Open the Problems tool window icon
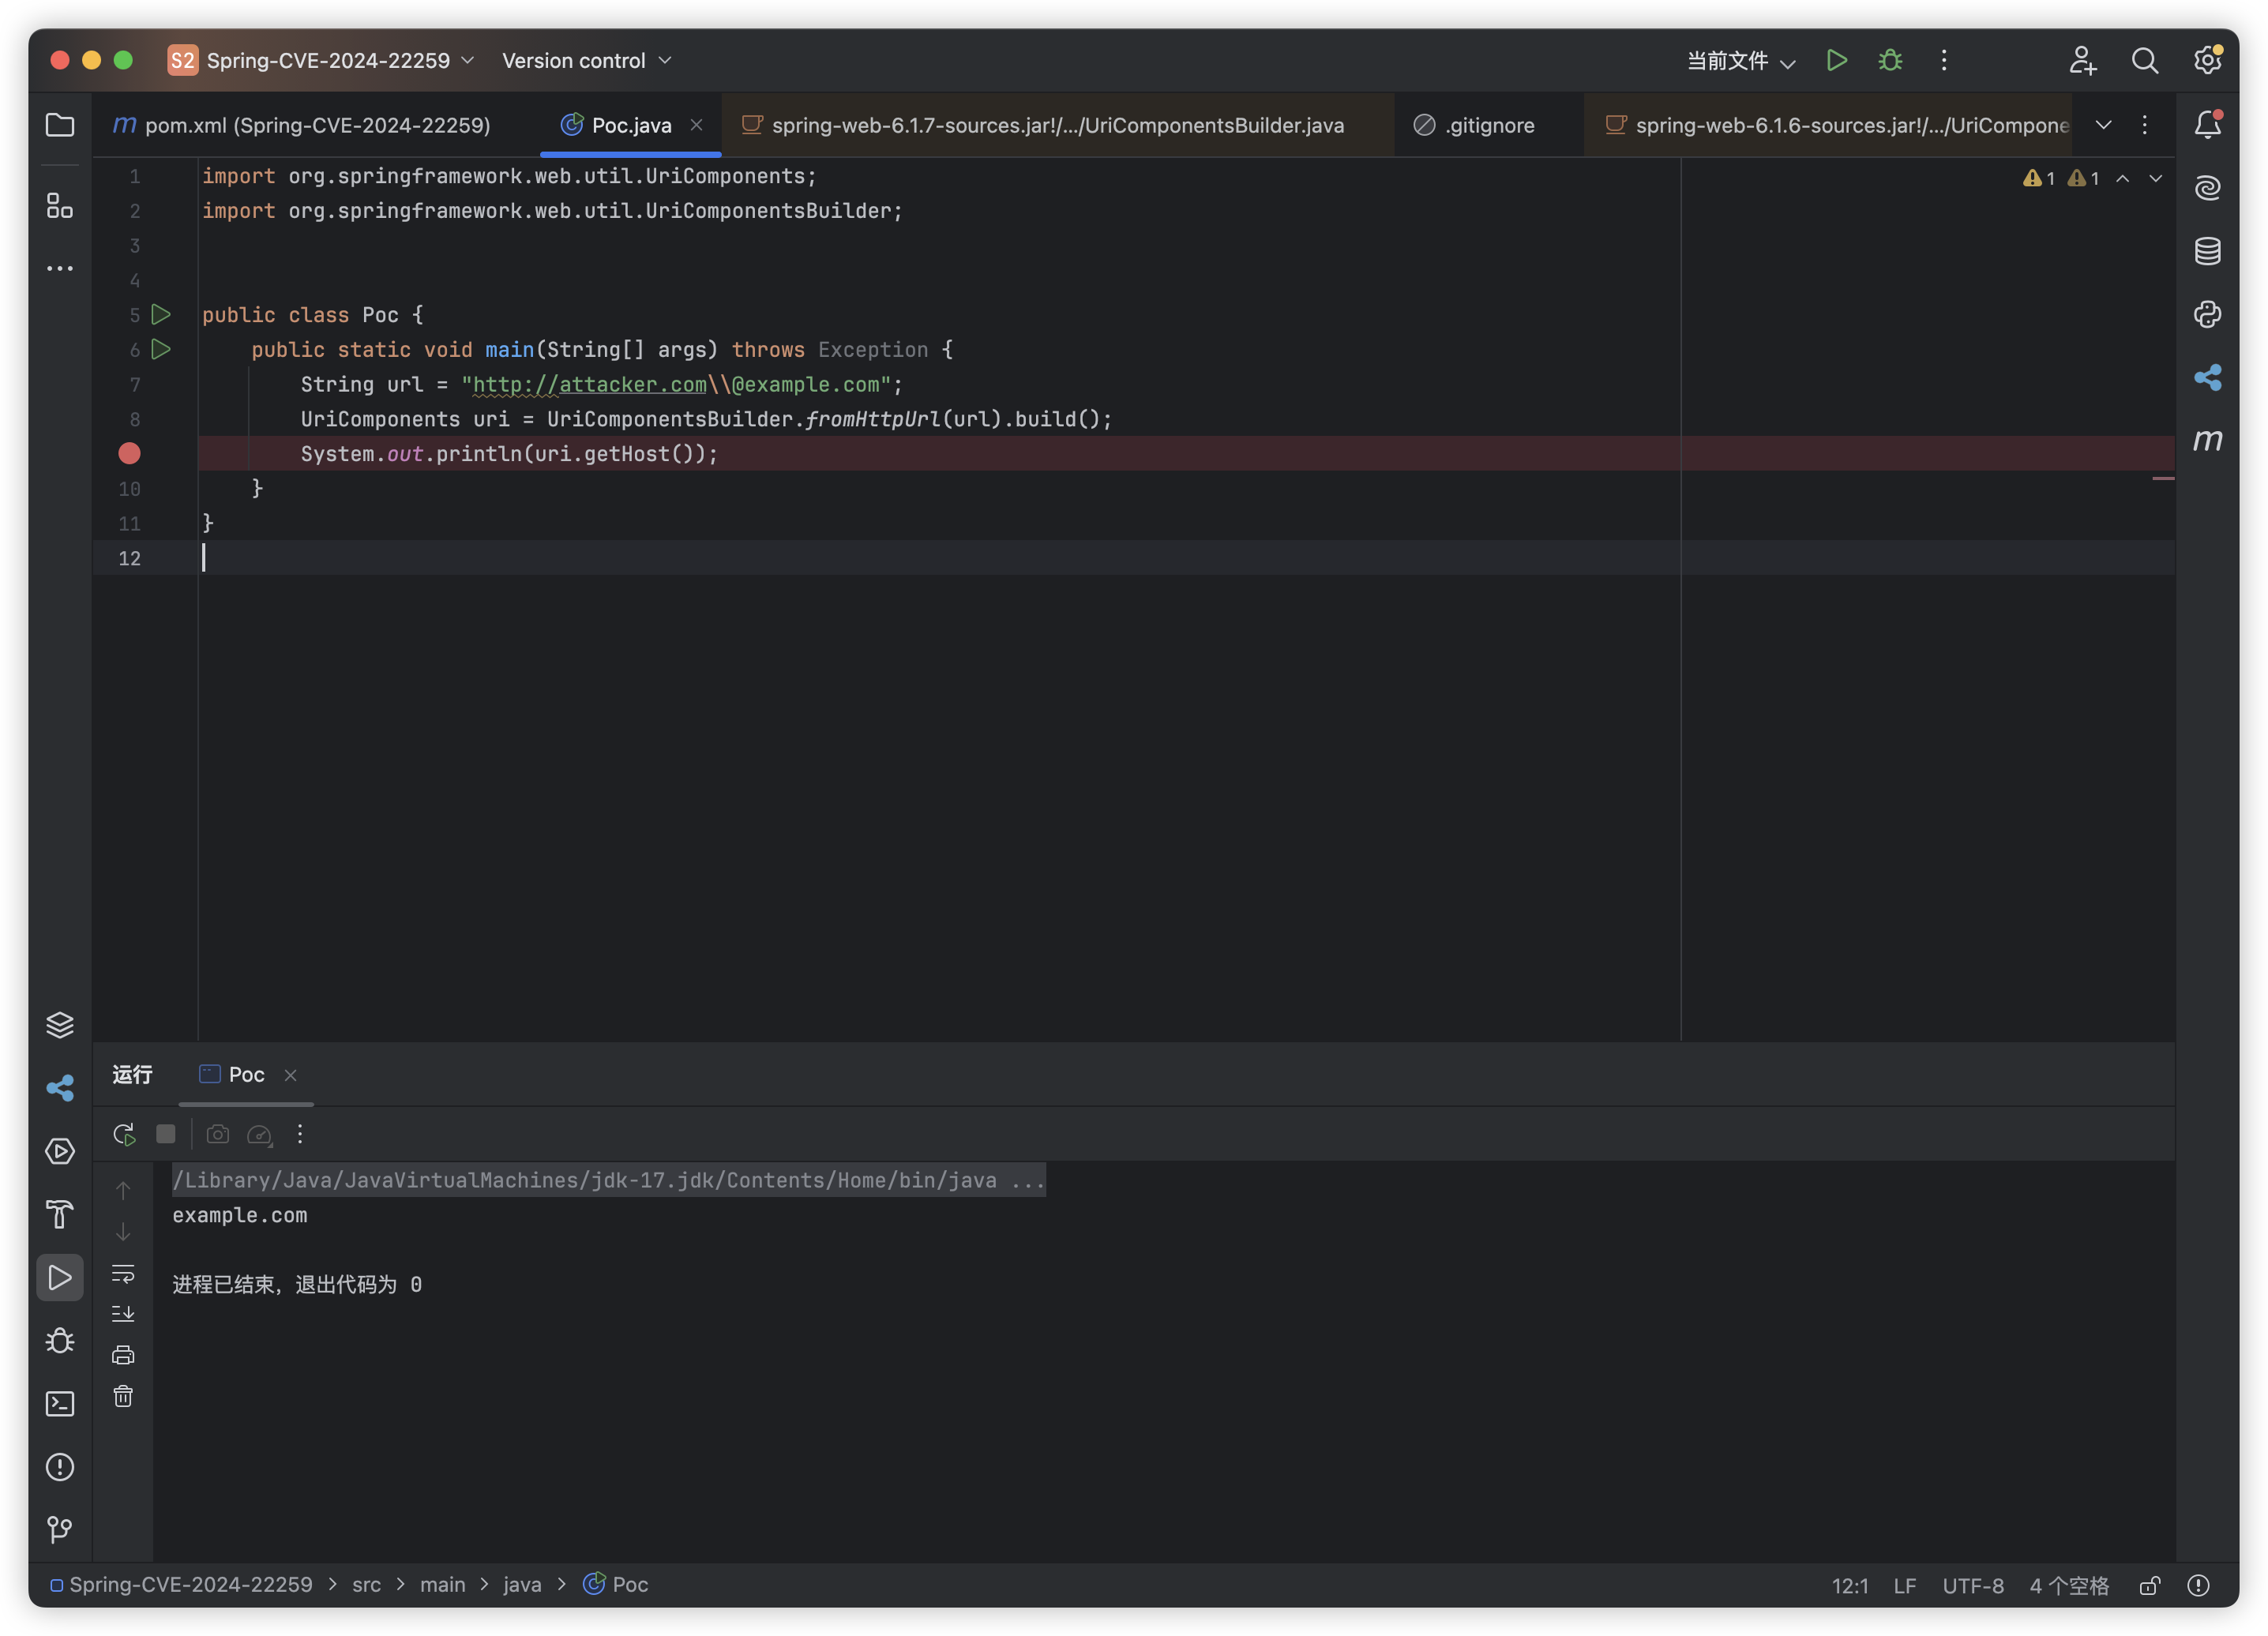The image size is (2268, 1636). tap(60, 1467)
